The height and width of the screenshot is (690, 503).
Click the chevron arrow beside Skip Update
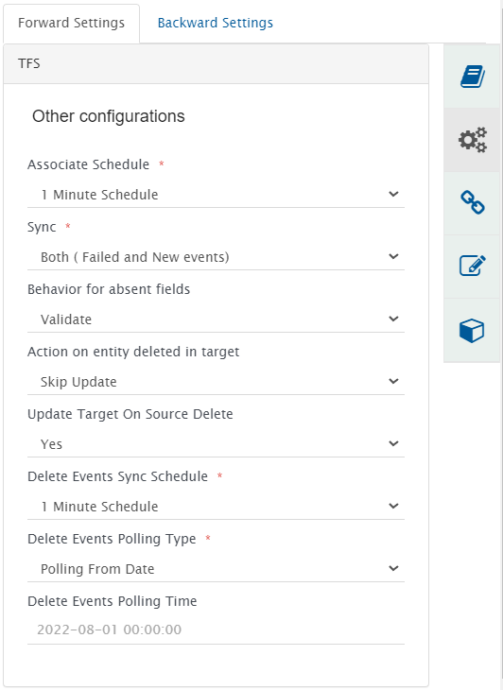pos(394,381)
